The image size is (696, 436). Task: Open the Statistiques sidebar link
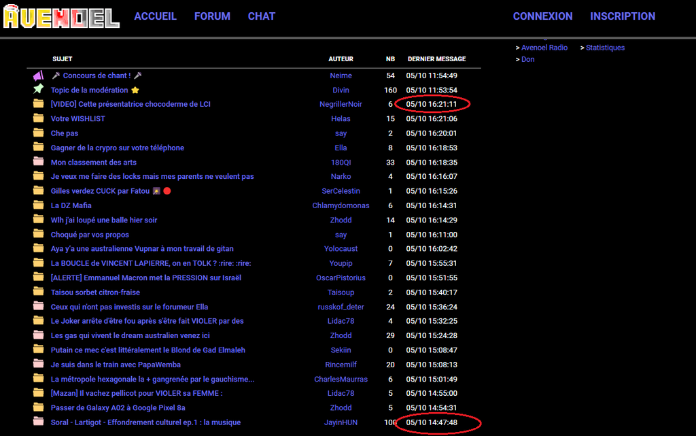(x=605, y=48)
